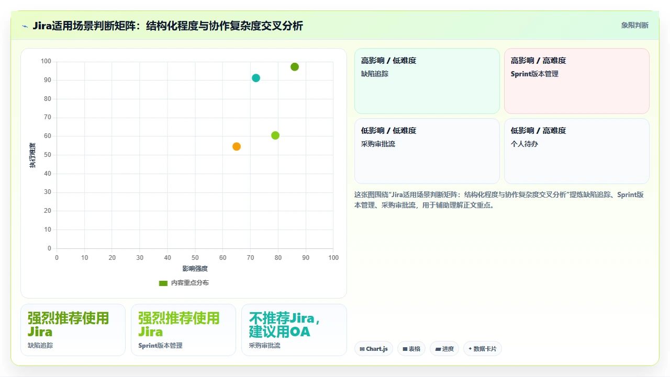Click the green legend color box

point(163,283)
